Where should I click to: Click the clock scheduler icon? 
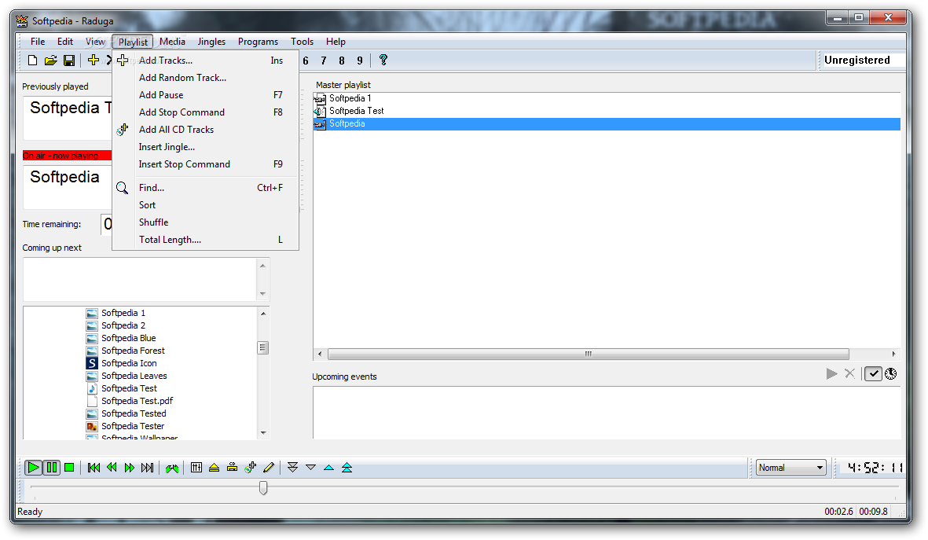[x=891, y=373]
